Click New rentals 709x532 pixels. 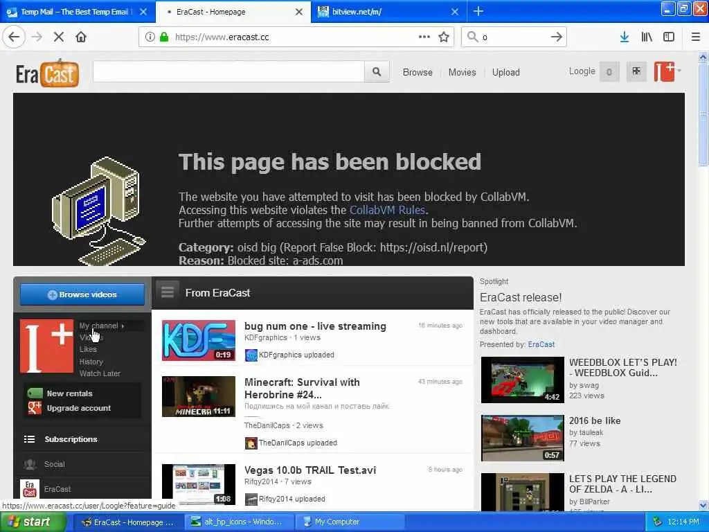pos(70,393)
